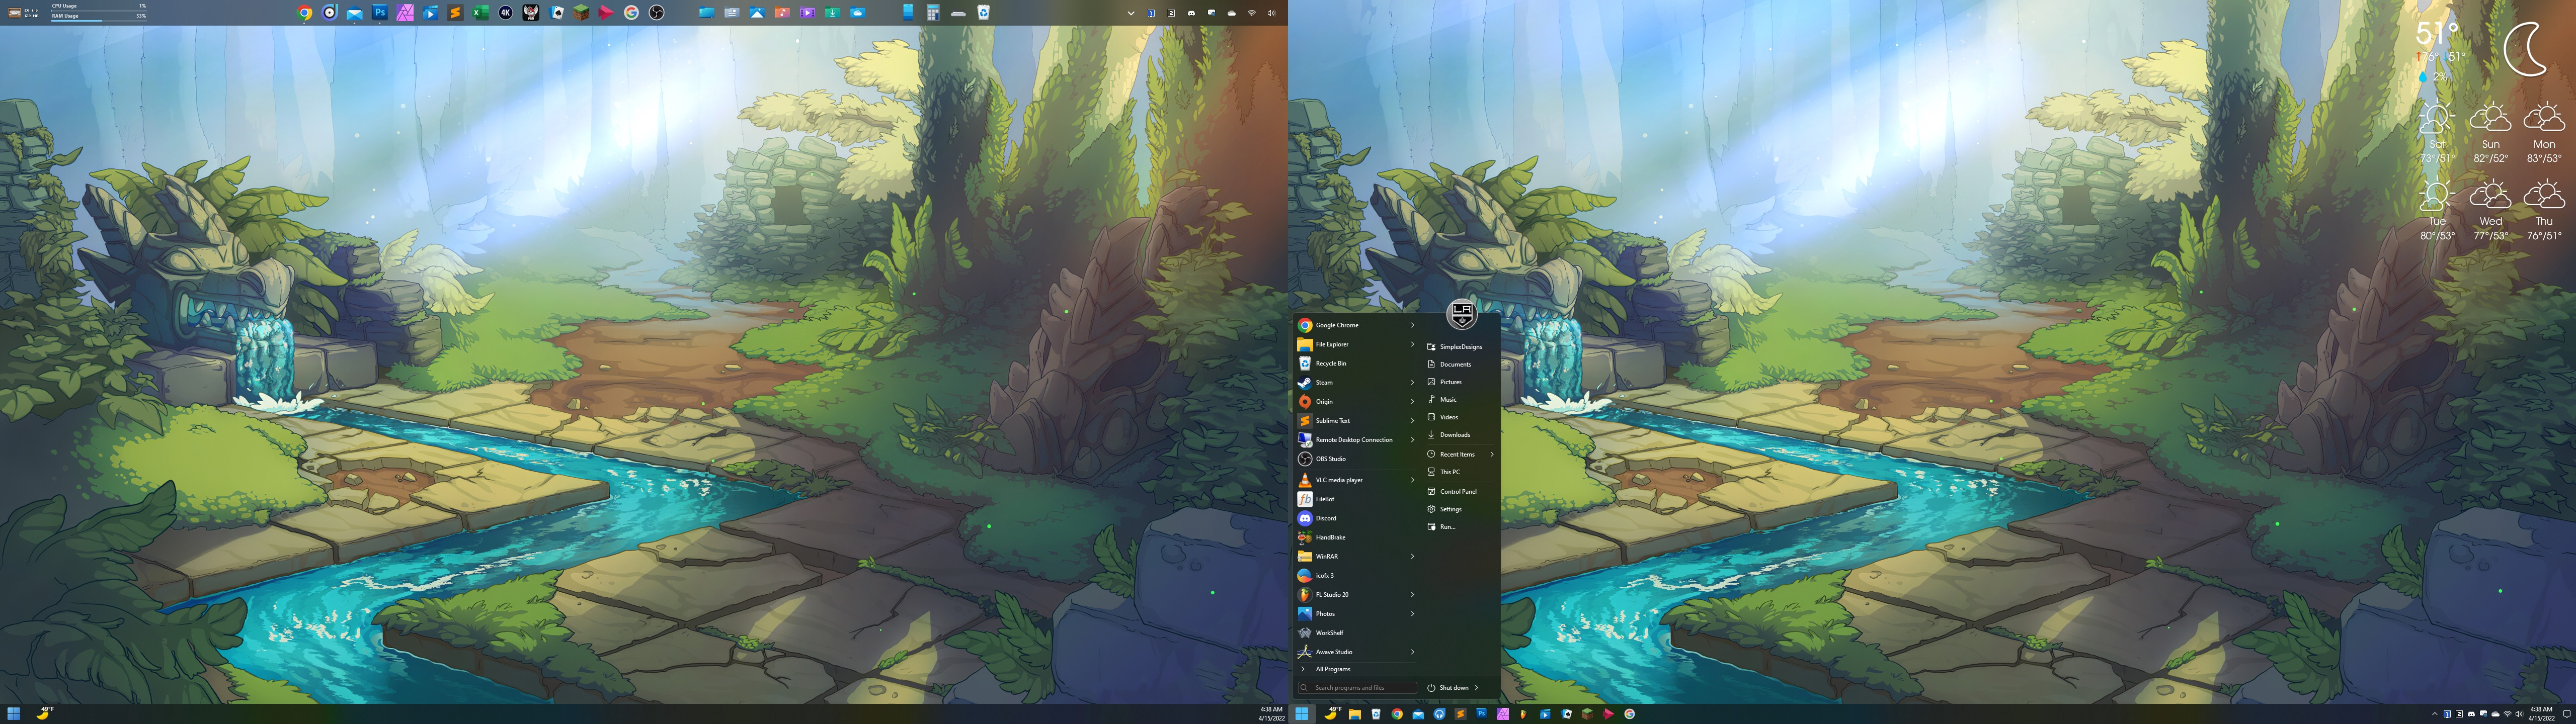Image resolution: width=2576 pixels, height=724 pixels.
Task: Click the Google G icon in top dock
Action: (x=631, y=13)
